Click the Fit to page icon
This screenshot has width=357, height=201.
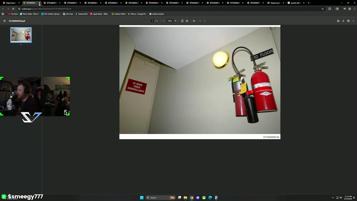(182, 21)
